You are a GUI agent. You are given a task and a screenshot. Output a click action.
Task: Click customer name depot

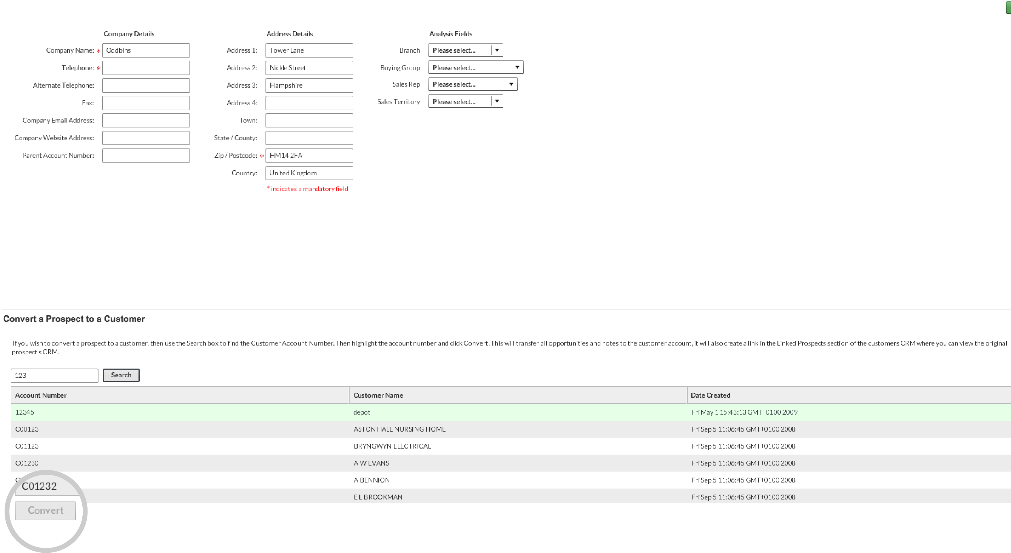tap(362, 412)
